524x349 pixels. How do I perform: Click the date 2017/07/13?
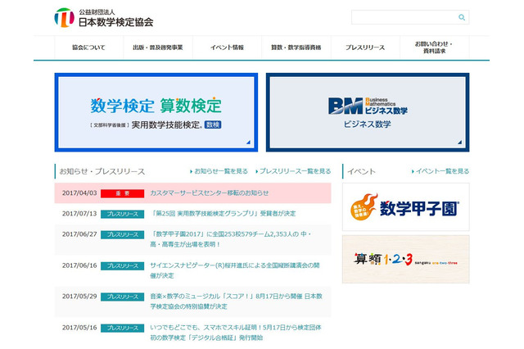click(79, 213)
